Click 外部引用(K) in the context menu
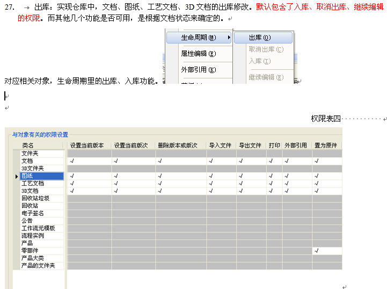Viewport: 387px width, 289px height. [198, 70]
